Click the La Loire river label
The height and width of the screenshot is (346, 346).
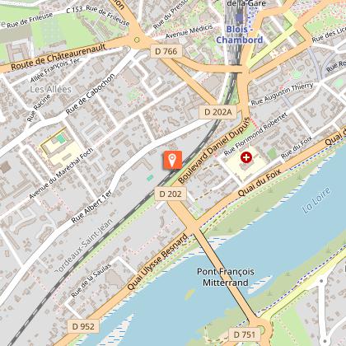(316, 200)
